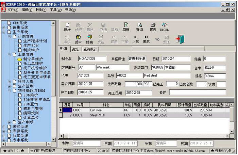Screen dimensions: 238x155
Task: Click the grid's vertical scrollbar up arrow
Action: [232, 105]
